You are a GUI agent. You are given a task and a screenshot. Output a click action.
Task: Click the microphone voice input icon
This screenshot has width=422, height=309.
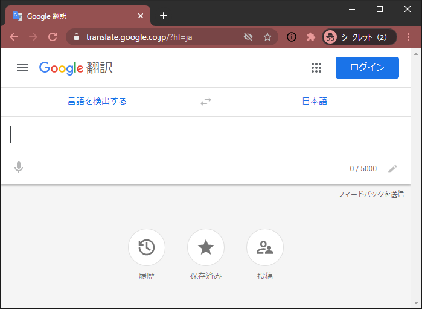point(19,168)
